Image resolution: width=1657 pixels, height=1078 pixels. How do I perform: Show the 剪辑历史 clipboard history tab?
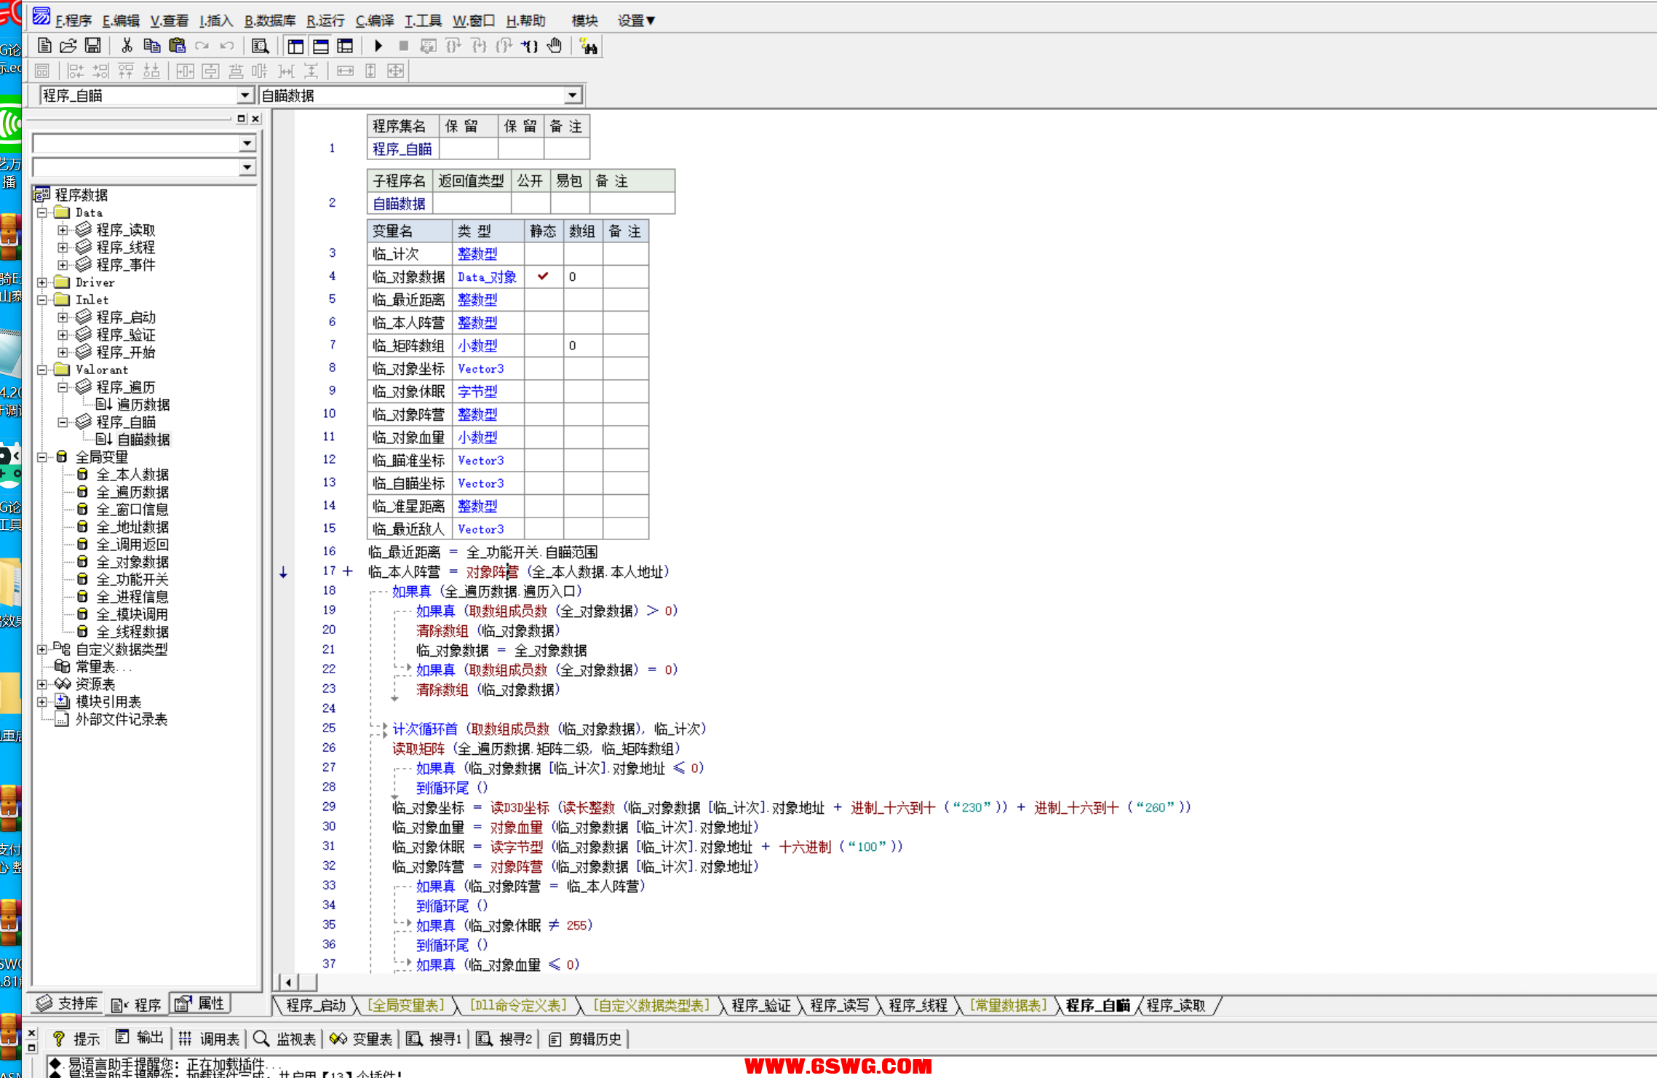pos(585,1039)
